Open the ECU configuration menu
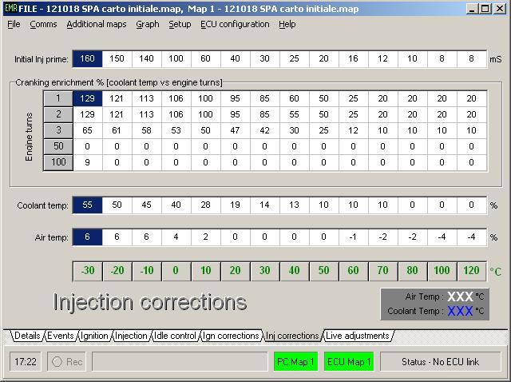This screenshot has width=511, height=382. (x=235, y=24)
